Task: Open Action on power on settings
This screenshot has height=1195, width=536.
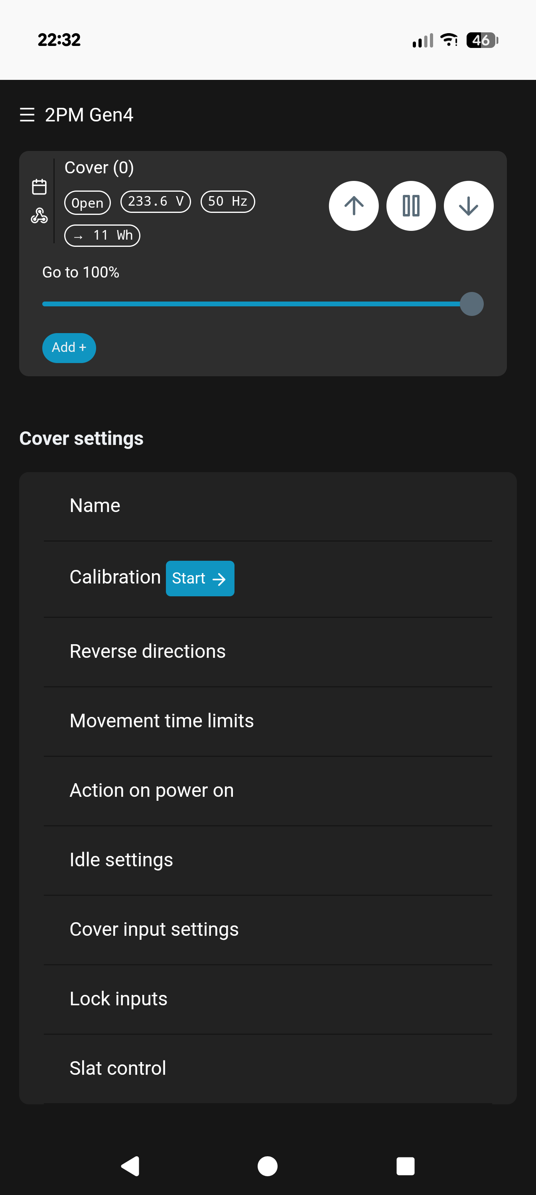Action: tap(268, 791)
